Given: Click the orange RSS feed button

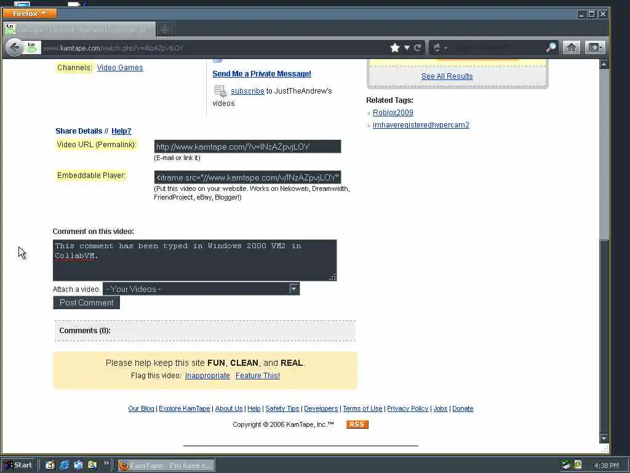Looking at the screenshot, I should point(357,424).
